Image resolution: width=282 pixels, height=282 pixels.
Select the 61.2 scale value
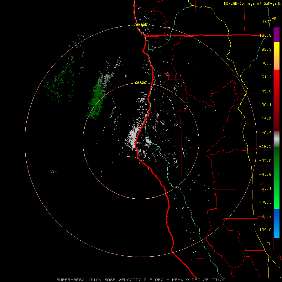pyautogui.click(x=267, y=77)
